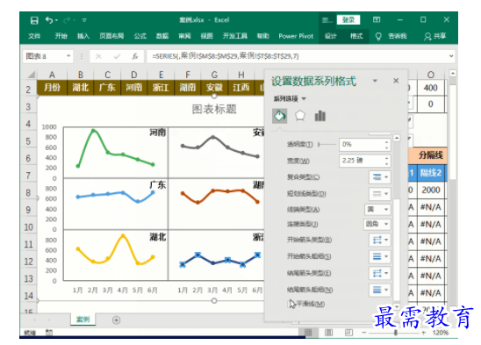The height and width of the screenshot is (345, 481).
Task: Click the 月份 header cell
Action: click(x=52, y=88)
